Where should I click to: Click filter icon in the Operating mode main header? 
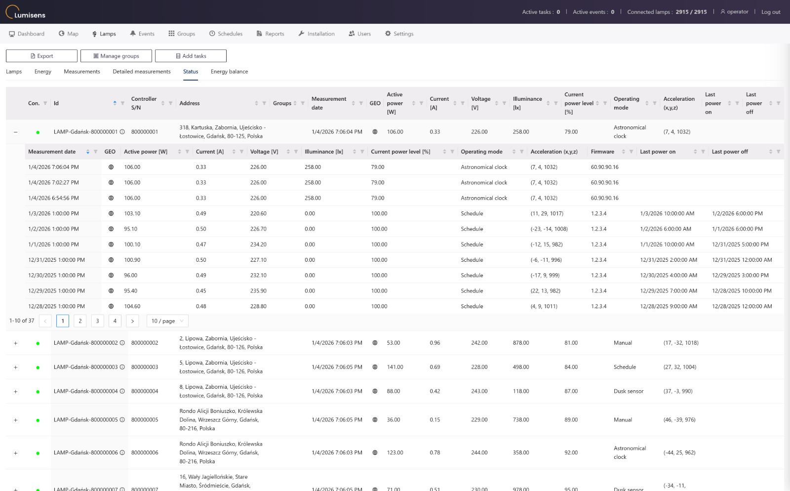point(655,103)
